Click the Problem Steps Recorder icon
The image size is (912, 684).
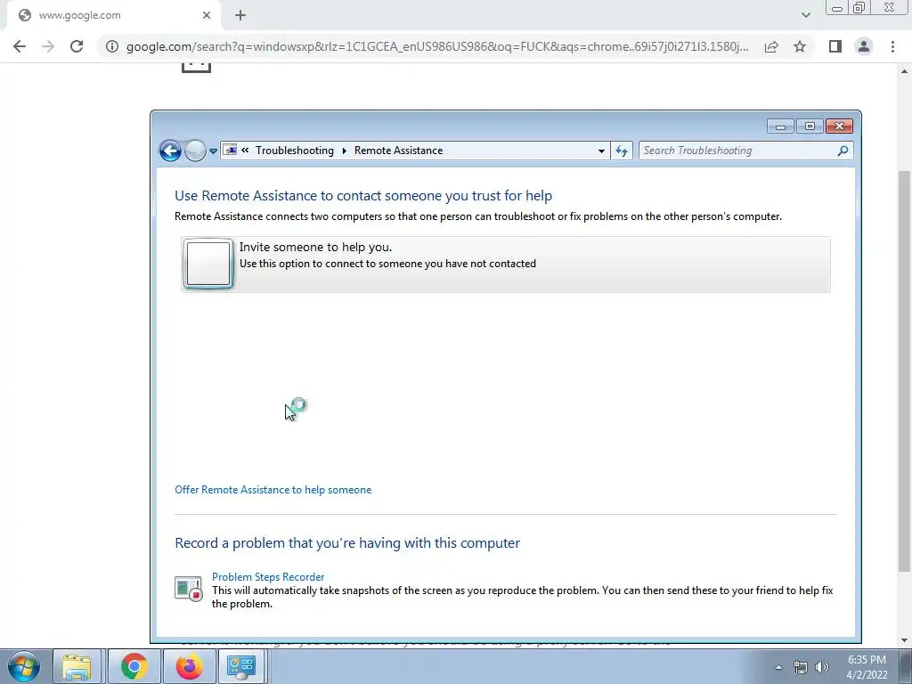pos(189,589)
